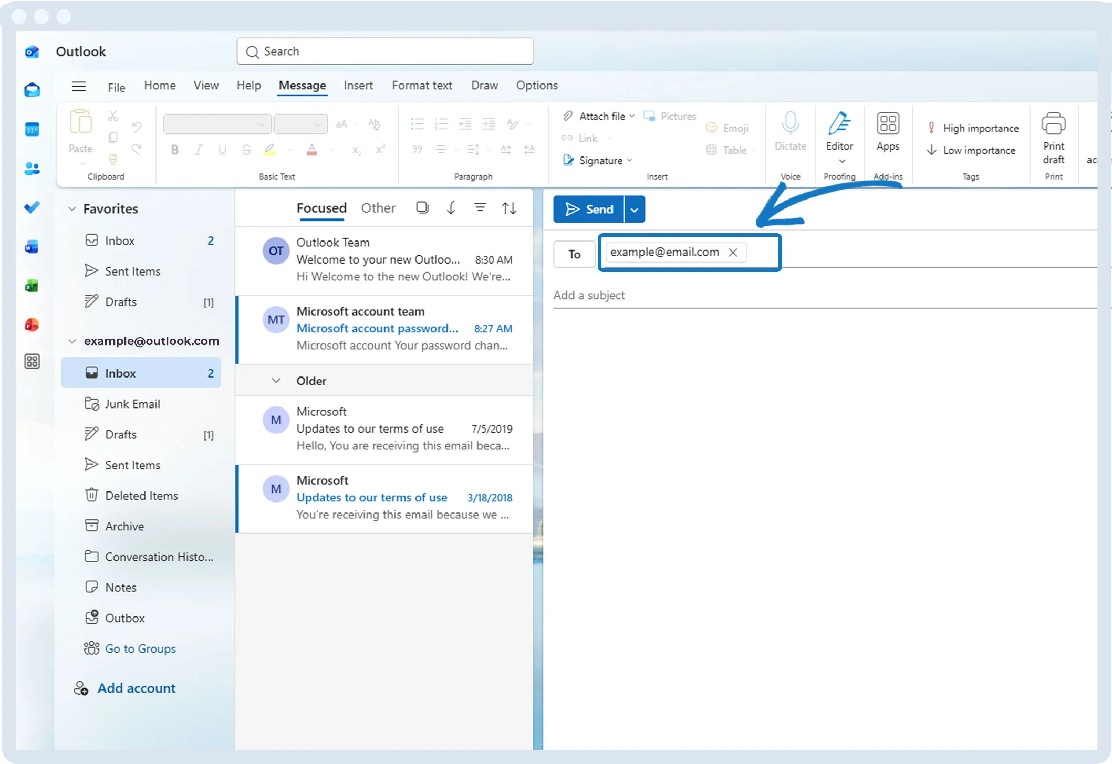Open More apps grid in sidebar

32,362
